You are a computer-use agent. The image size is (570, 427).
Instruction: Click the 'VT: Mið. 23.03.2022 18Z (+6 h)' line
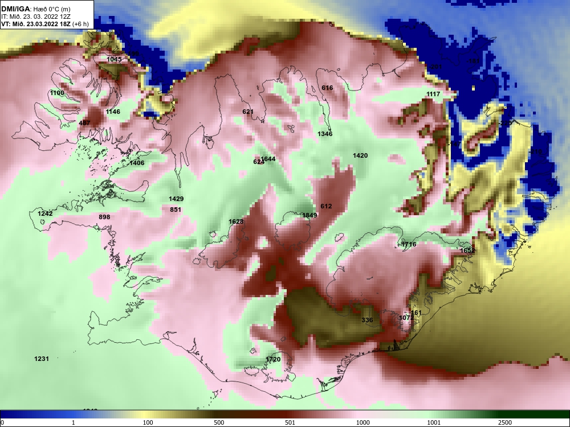click(x=44, y=24)
